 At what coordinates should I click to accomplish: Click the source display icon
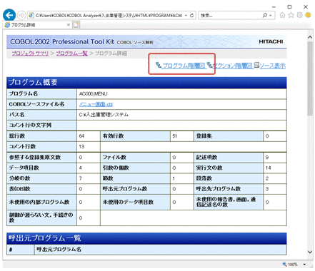click(x=256, y=65)
